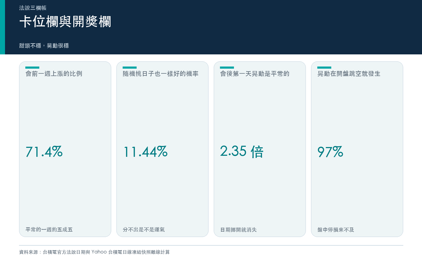Screen dimensions: 422x264
Task: Select the card heading 會前一週上漲的比例
Action: click(x=54, y=74)
